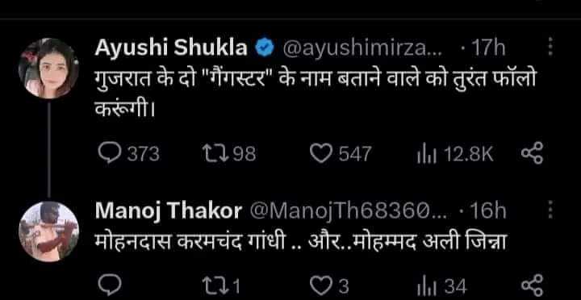Reply to Manoj Thakor's comment
The height and width of the screenshot is (300, 581).
pyautogui.click(x=110, y=286)
